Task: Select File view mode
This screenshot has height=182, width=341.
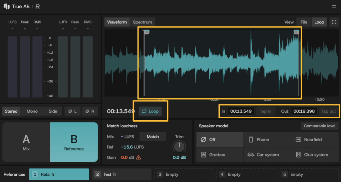Action: click(x=304, y=22)
